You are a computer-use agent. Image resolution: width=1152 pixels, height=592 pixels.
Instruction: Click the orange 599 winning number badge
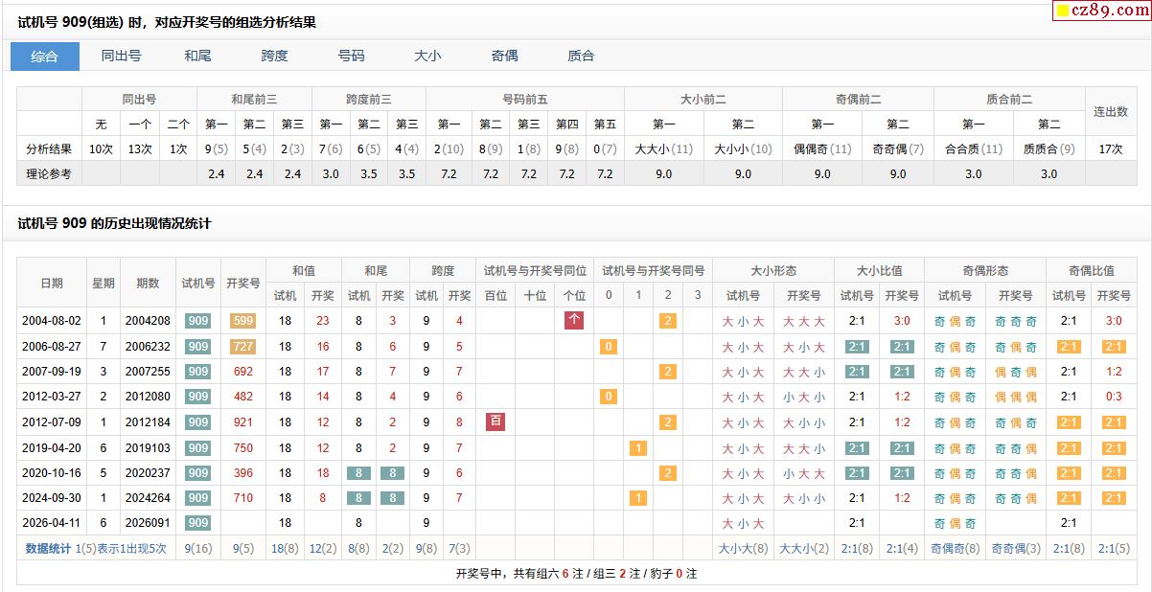243,321
